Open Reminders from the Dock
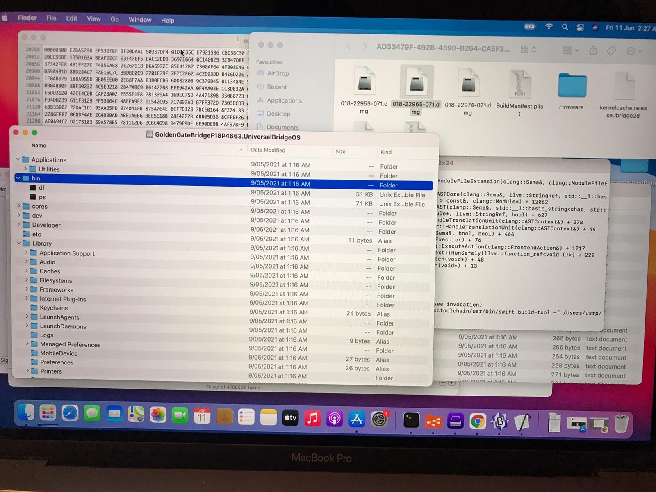 246,417
